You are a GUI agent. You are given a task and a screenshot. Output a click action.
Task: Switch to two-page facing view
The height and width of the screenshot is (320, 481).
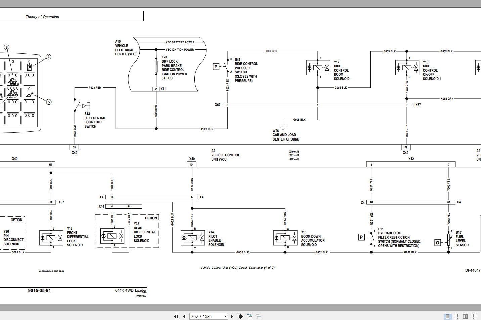point(465,316)
